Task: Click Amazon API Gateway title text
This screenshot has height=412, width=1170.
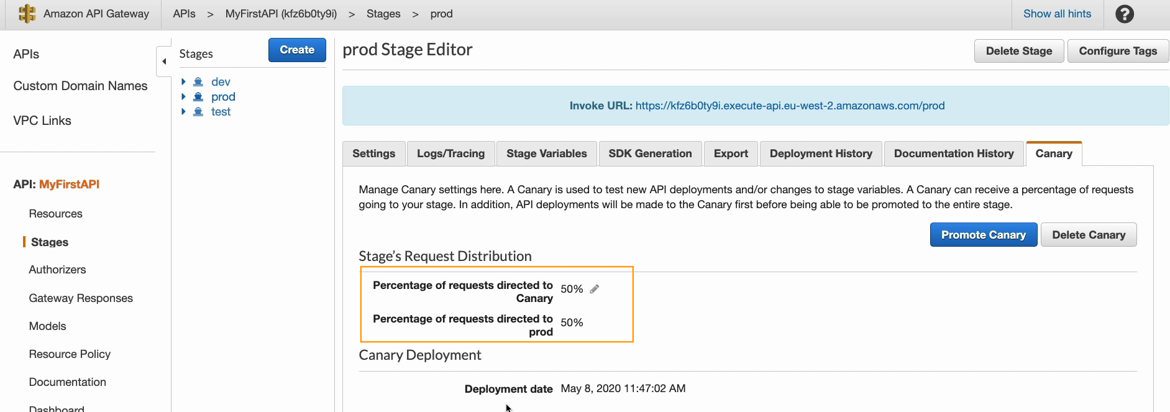Action: coord(96,14)
